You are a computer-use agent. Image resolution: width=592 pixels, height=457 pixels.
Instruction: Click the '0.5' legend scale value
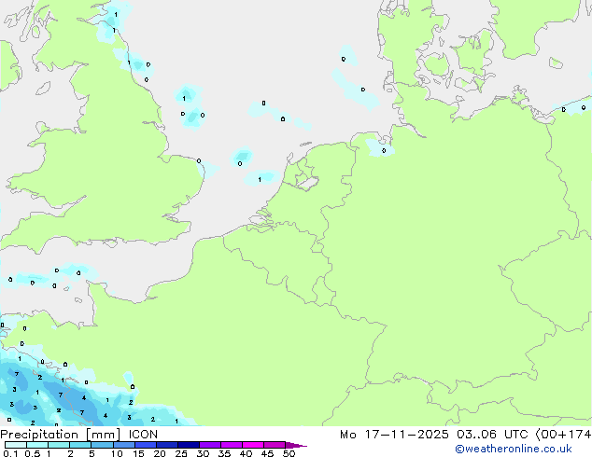point(33,453)
